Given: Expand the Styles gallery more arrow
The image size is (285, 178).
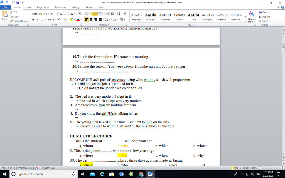Looking at the screenshot, I should point(245,21).
